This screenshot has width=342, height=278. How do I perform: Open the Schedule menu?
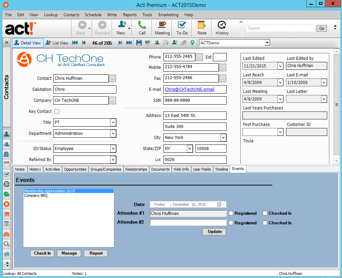click(93, 15)
